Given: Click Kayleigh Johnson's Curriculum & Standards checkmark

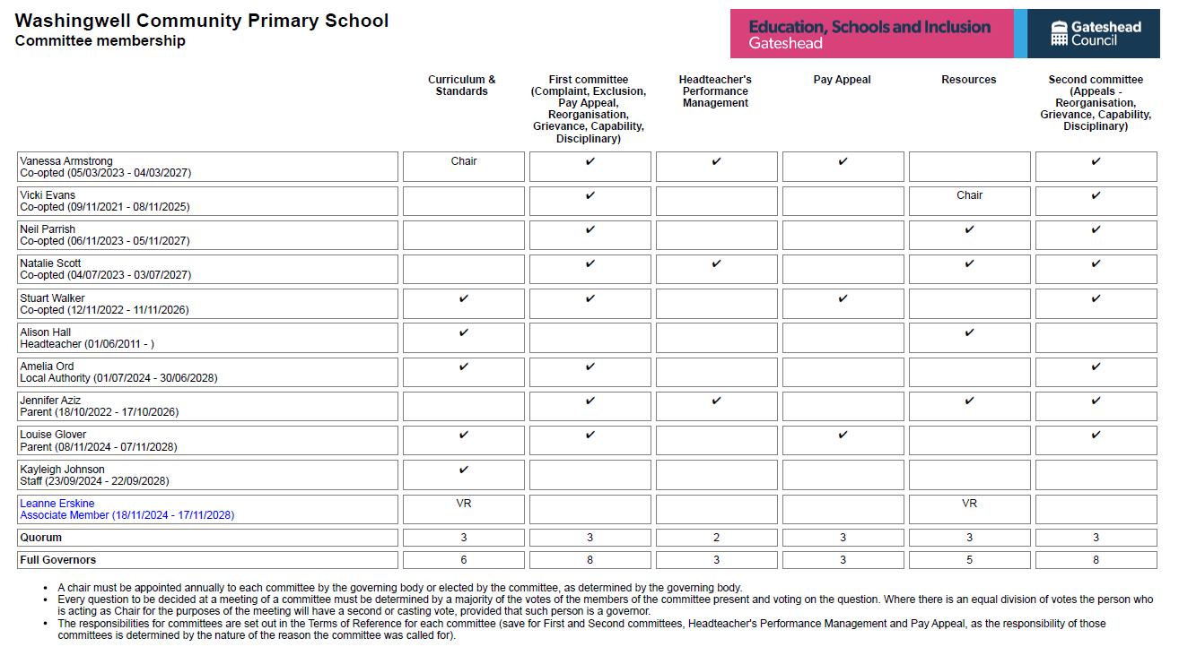Looking at the screenshot, I should tap(463, 470).
